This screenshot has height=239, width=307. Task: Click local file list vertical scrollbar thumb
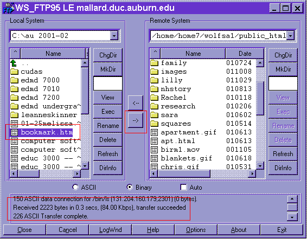click(85, 91)
